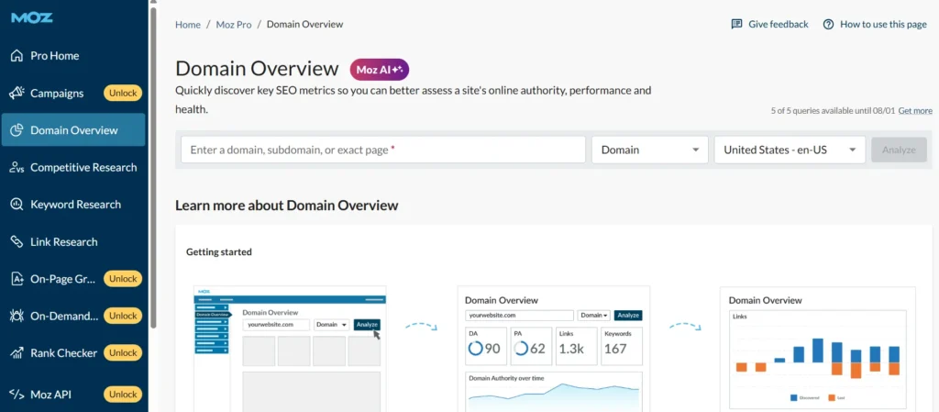Click Unlock badge next to Campaigns

pyautogui.click(x=123, y=93)
